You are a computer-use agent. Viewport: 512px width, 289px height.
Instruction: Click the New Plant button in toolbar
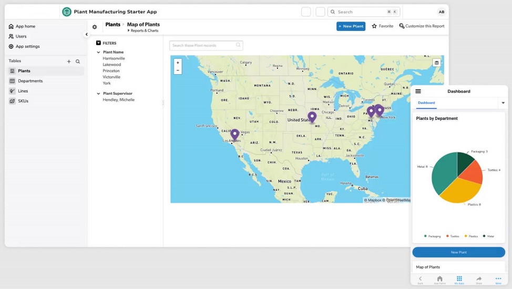[351, 26]
